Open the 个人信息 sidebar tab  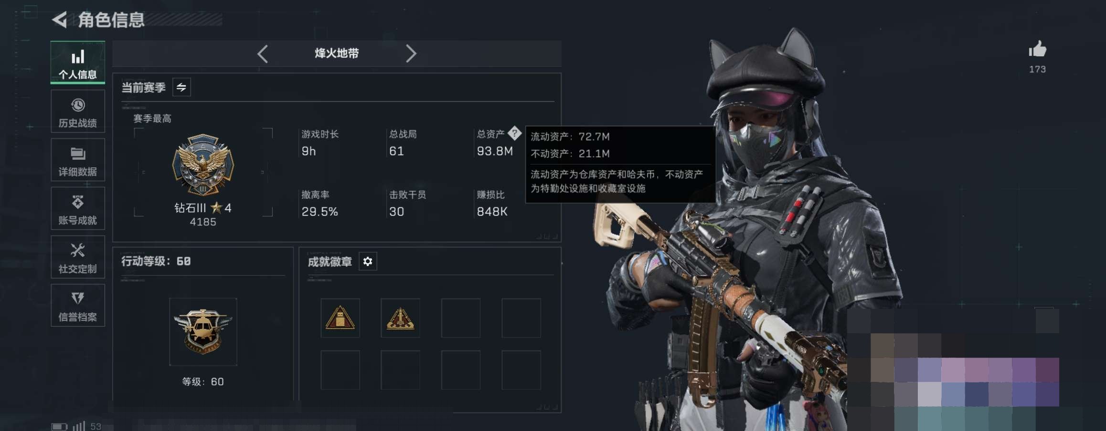(78, 62)
